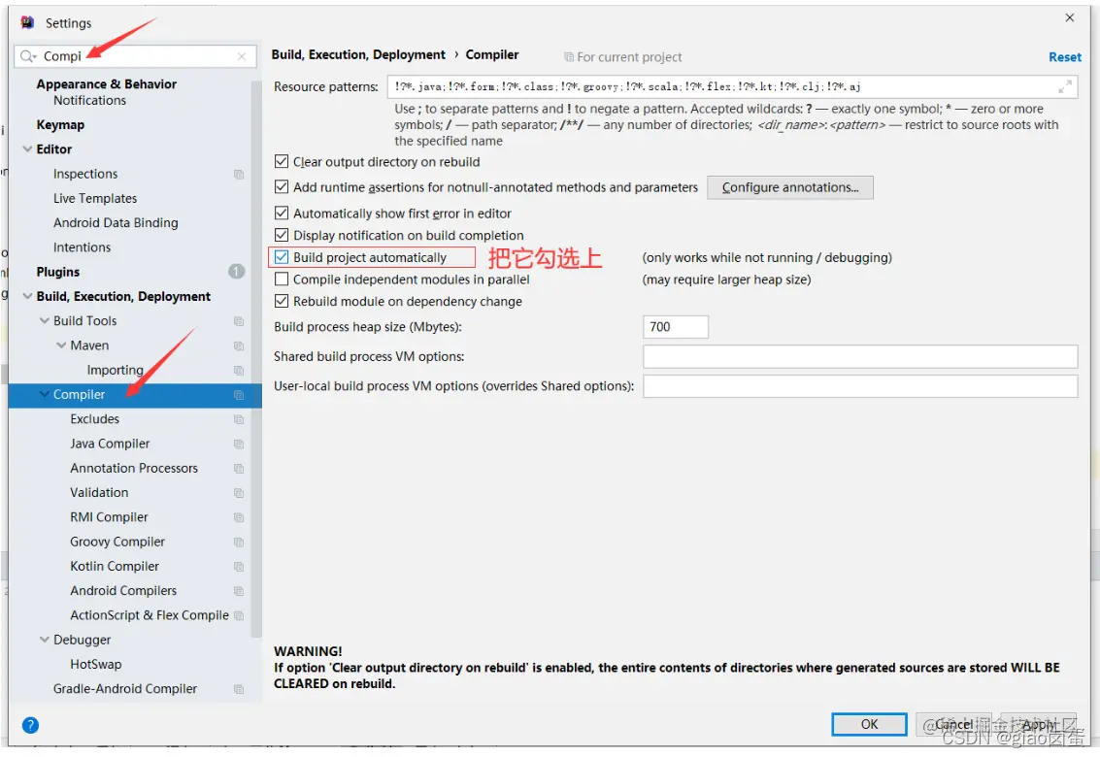Collapse the Editor tree node

(27, 149)
